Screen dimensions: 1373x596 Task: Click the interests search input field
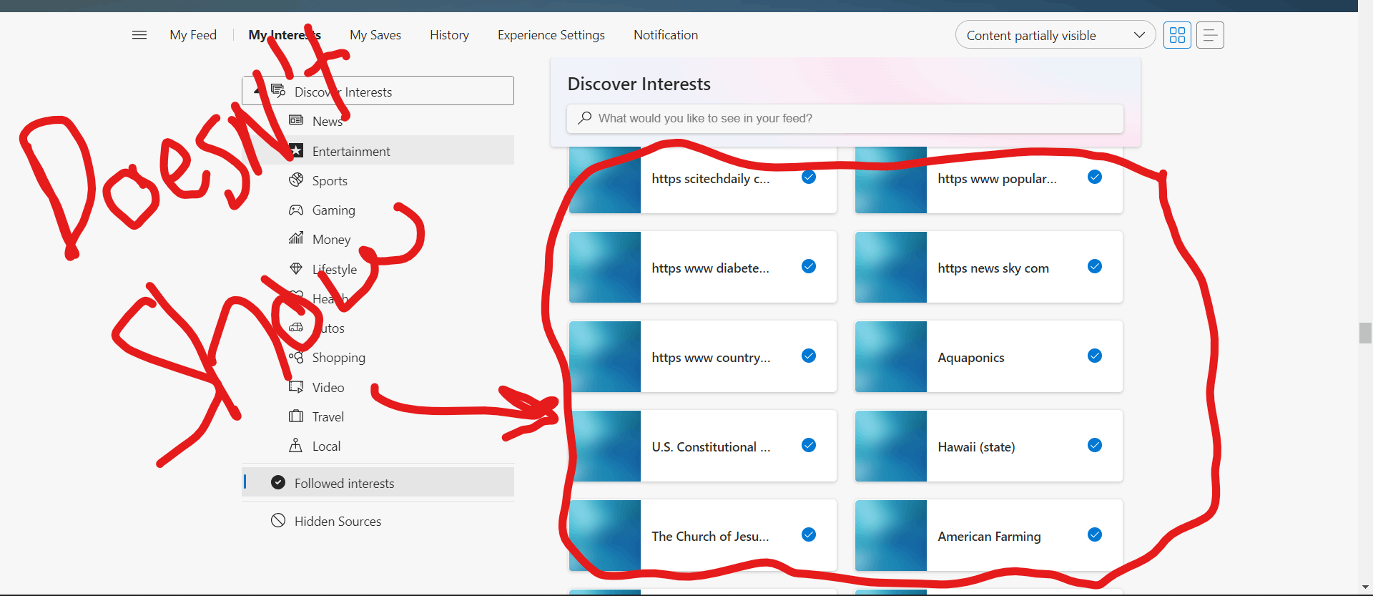click(845, 118)
